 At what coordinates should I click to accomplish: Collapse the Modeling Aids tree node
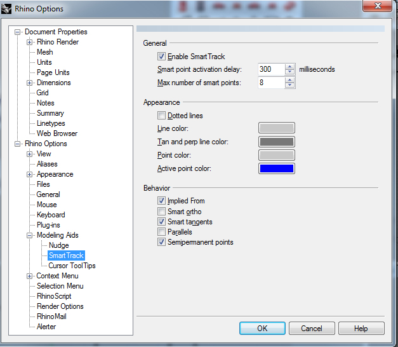tap(30, 235)
